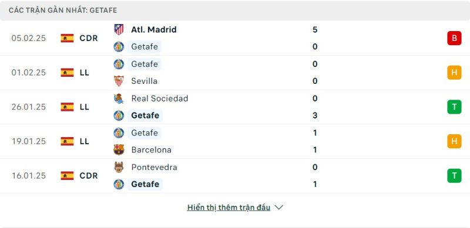The width and height of the screenshot is (470, 228).
Task: Click the bold Getafe label under Pontevedra
Action: (145, 184)
